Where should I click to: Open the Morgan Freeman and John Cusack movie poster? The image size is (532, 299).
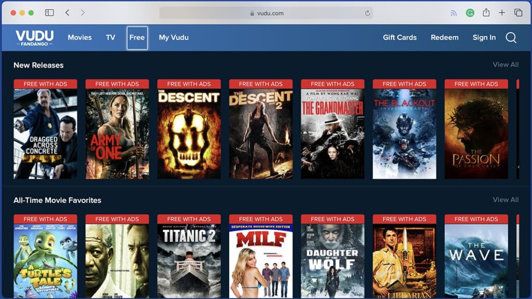117,256
